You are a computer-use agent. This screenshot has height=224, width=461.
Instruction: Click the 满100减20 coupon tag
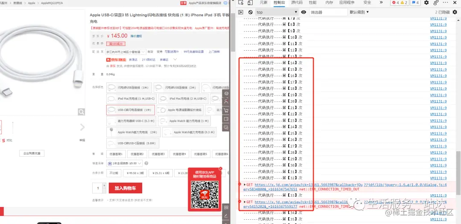(x=116, y=44)
